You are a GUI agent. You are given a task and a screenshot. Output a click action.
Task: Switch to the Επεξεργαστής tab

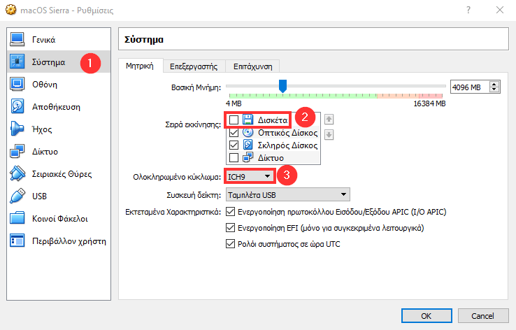pyautogui.click(x=194, y=66)
